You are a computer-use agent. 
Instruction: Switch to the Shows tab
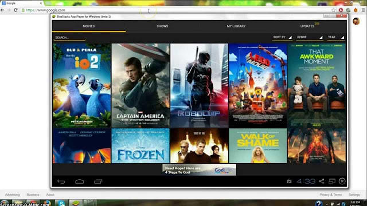[162, 26]
